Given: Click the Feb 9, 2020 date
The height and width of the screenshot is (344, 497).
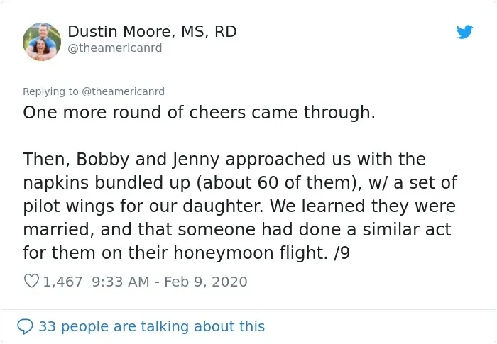Looking at the screenshot, I should click(206, 282).
